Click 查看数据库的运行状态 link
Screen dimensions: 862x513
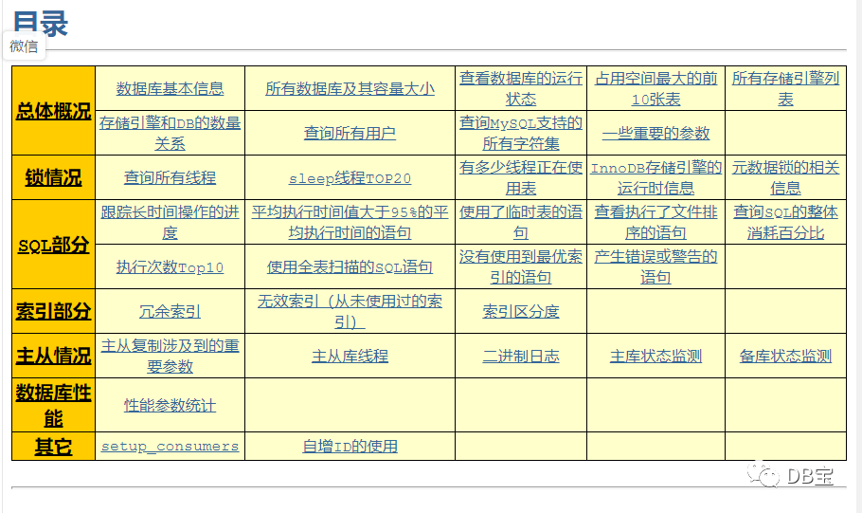click(521, 88)
